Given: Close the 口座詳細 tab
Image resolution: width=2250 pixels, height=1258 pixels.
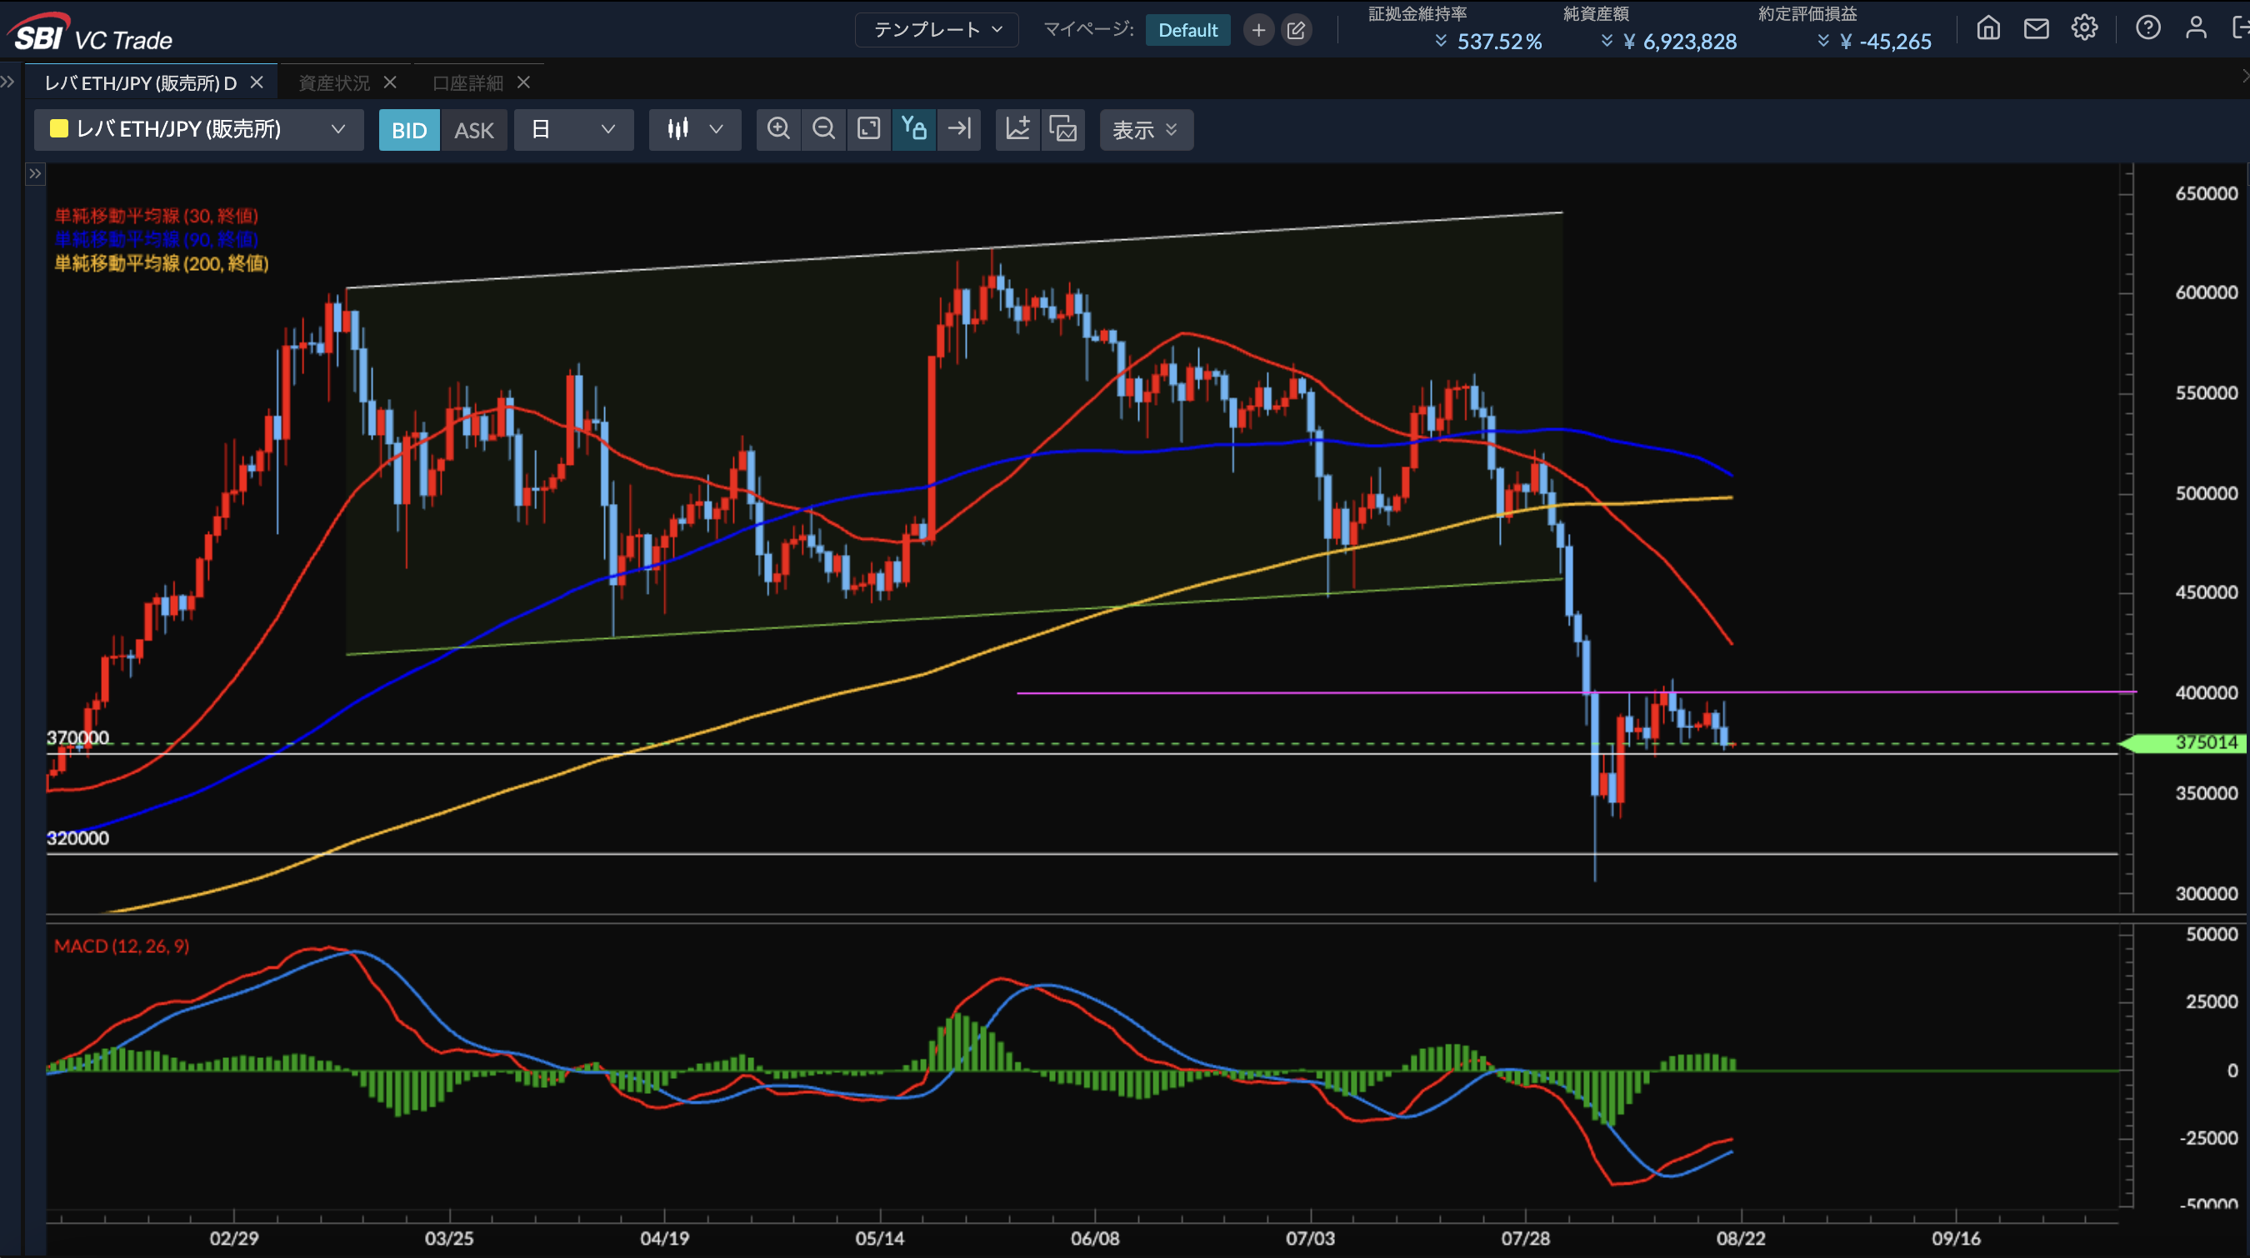Looking at the screenshot, I should [x=523, y=82].
